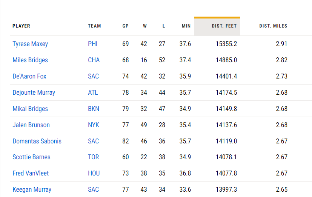Image resolution: width=312 pixels, height=197 pixels.
Task: Open Tyrese Maxey's player page
Action: pyautogui.click(x=30, y=44)
